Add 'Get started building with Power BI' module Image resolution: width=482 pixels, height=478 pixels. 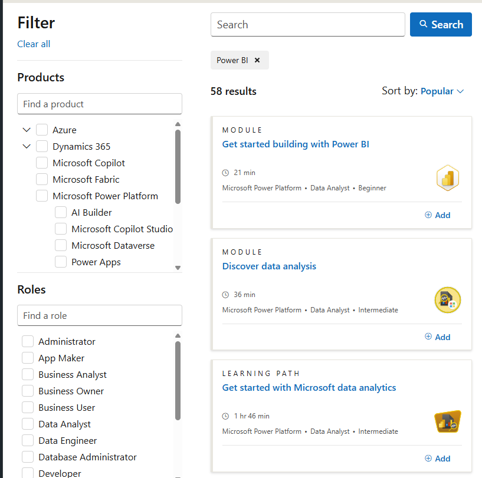437,215
